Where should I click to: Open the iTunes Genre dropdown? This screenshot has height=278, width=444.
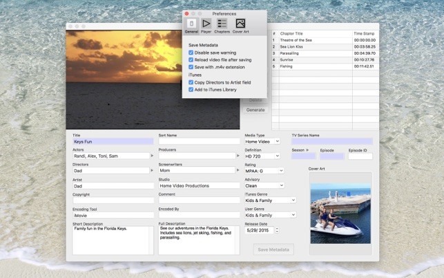tap(270, 201)
